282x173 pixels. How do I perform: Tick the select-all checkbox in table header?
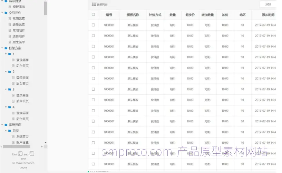(x=93, y=14)
